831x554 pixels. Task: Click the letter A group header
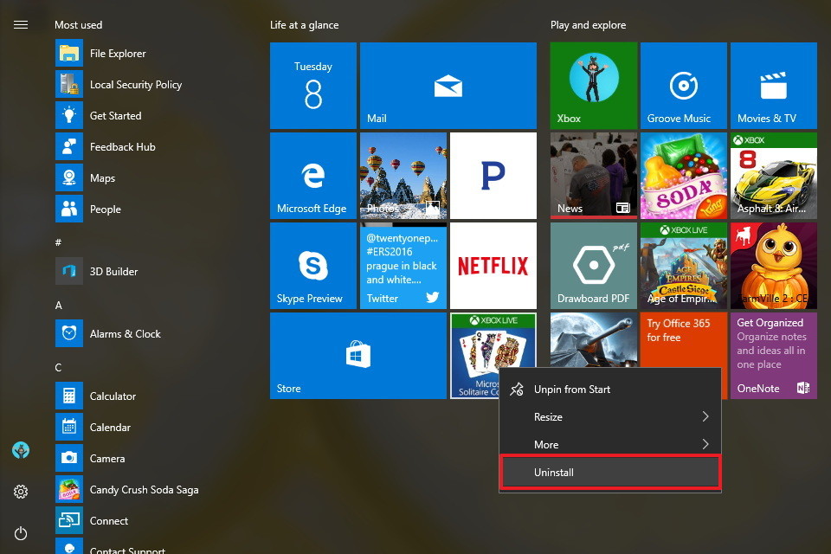pyautogui.click(x=59, y=306)
